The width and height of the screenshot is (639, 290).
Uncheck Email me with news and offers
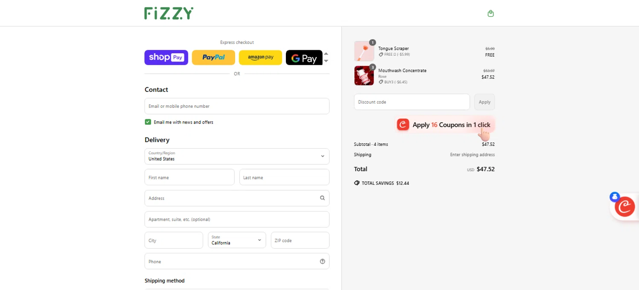tap(148, 122)
